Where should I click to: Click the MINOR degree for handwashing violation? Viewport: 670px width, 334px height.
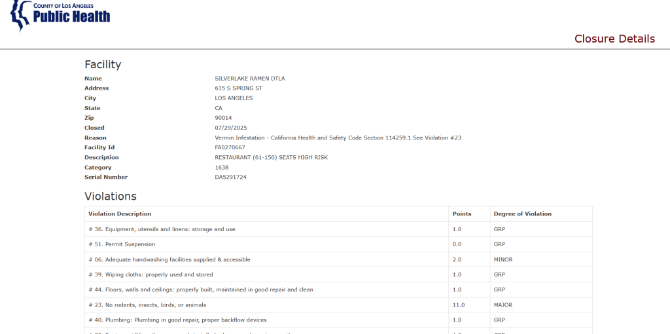pos(503,259)
